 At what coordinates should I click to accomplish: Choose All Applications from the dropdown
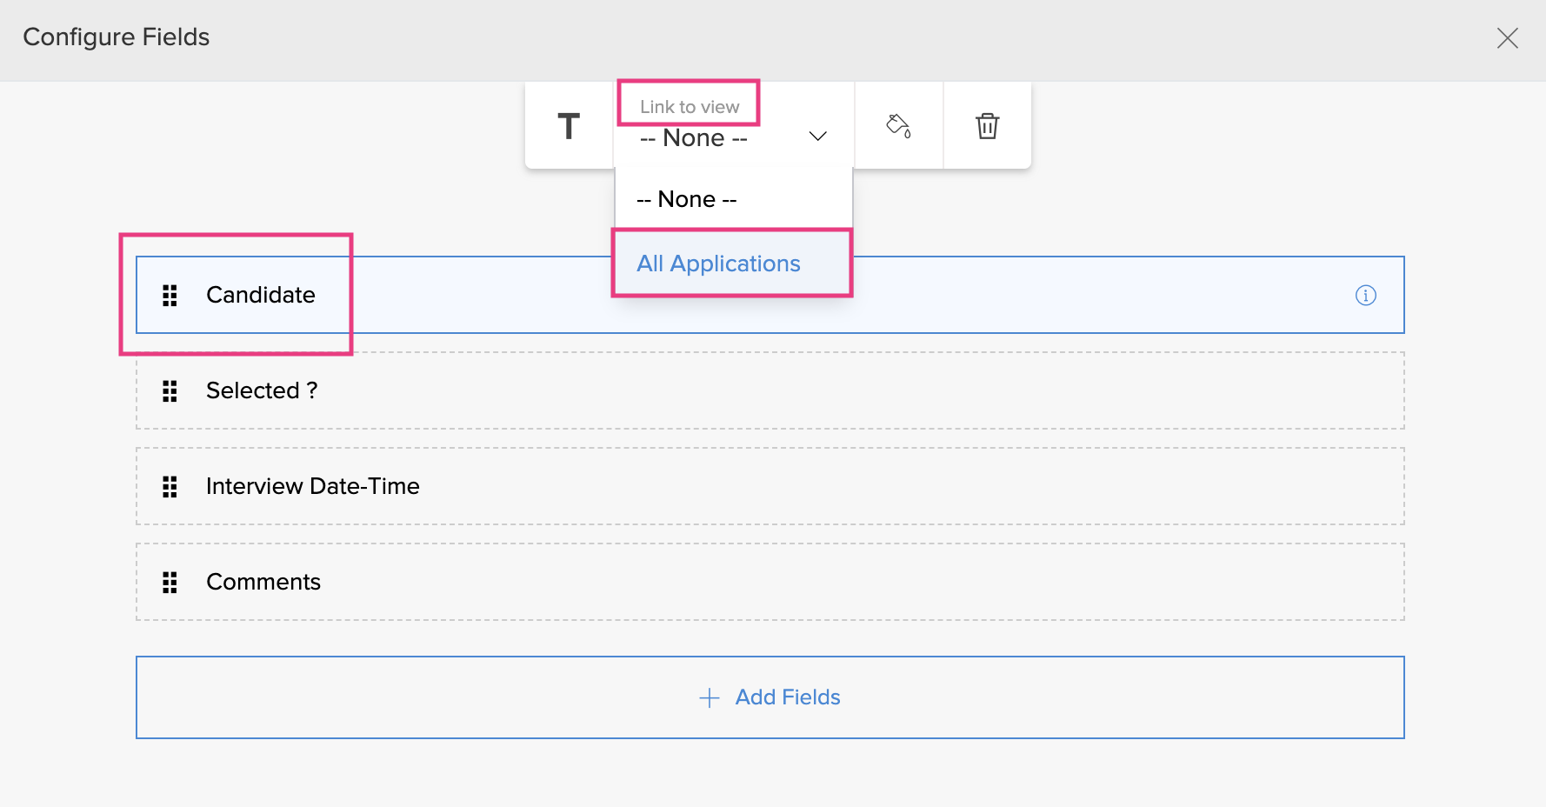pos(718,263)
